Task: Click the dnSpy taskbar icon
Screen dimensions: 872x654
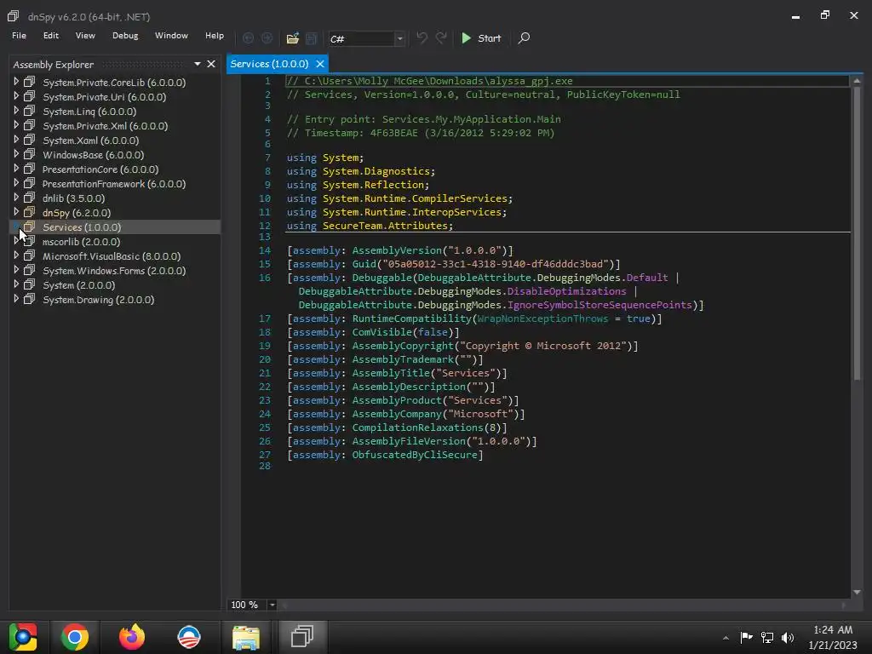Action: (302, 637)
